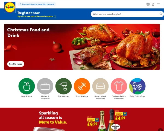Select Baby, Child & Toys category

point(137,86)
